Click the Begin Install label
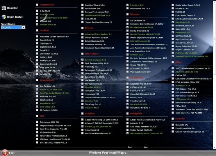 [x=15, y=17]
